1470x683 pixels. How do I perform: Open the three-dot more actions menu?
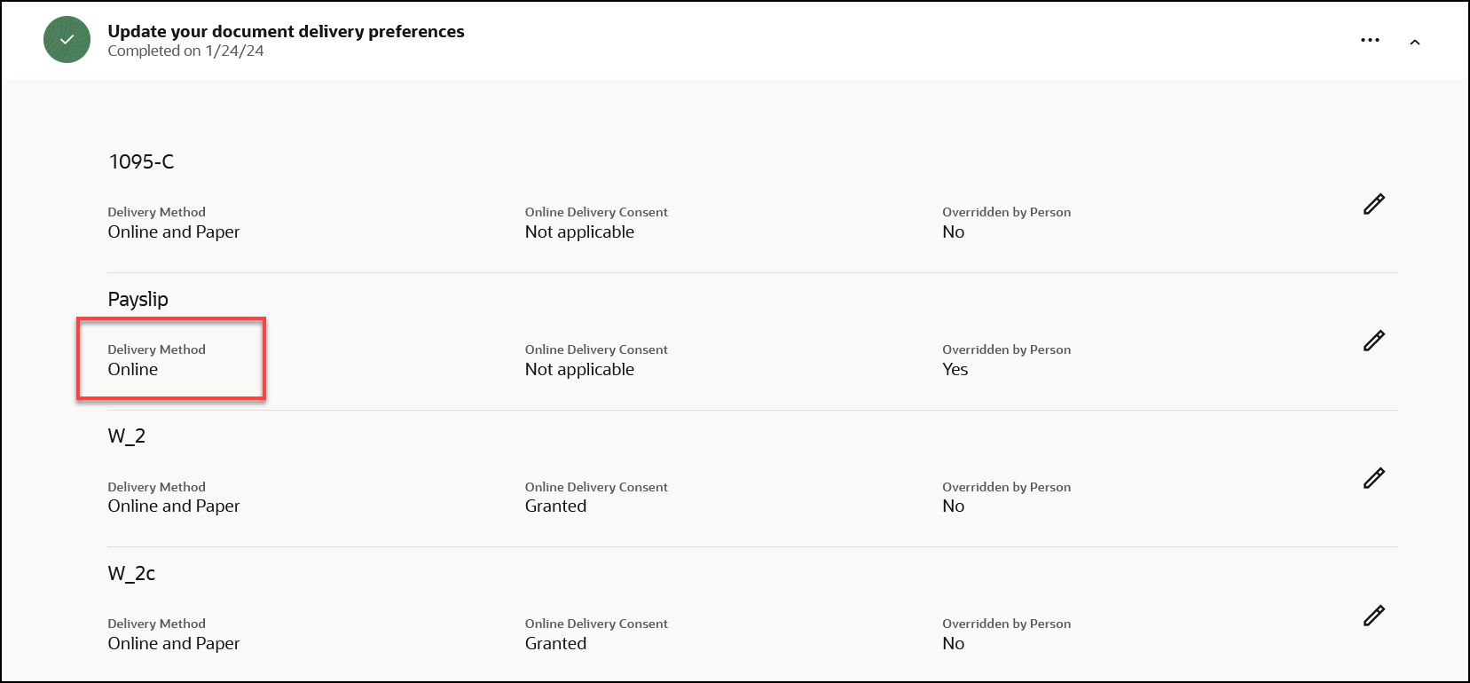click(x=1370, y=41)
